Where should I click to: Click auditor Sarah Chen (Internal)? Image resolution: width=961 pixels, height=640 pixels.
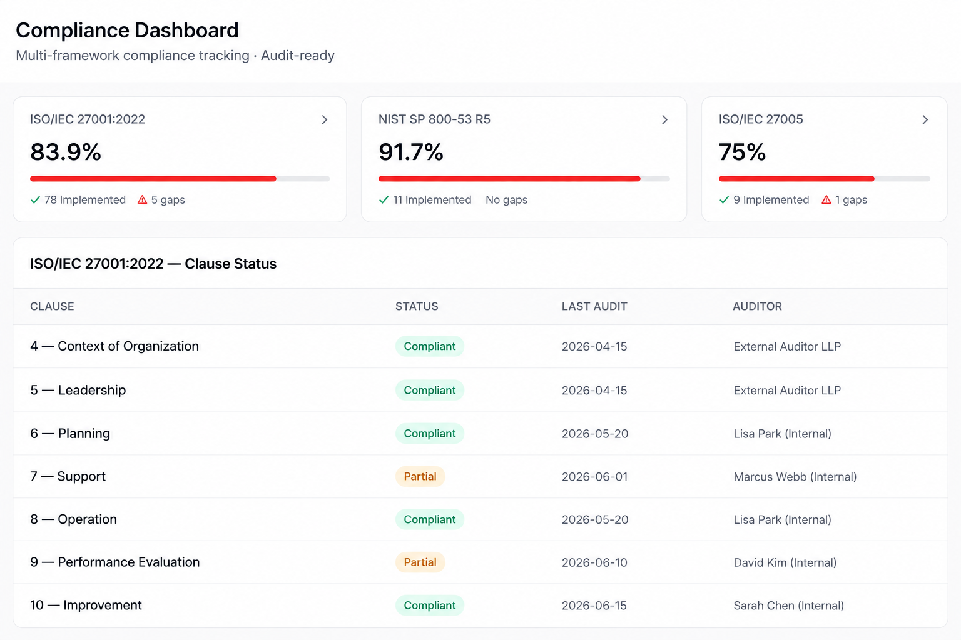click(788, 606)
